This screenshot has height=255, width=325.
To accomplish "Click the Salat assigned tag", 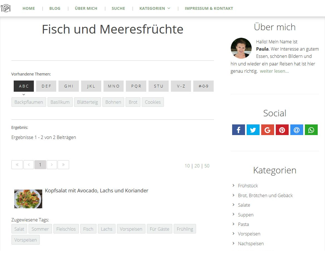I will click(19, 229).
